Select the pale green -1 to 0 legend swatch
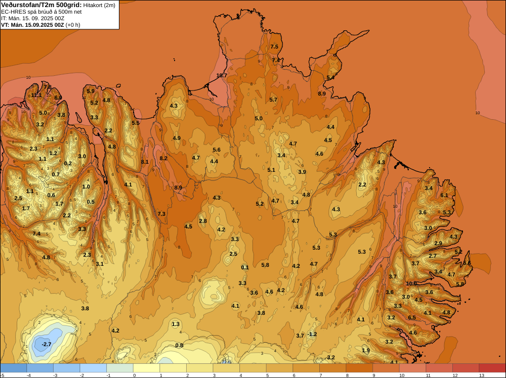The width and height of the screenshot is (506, 378). pos(120,368)
